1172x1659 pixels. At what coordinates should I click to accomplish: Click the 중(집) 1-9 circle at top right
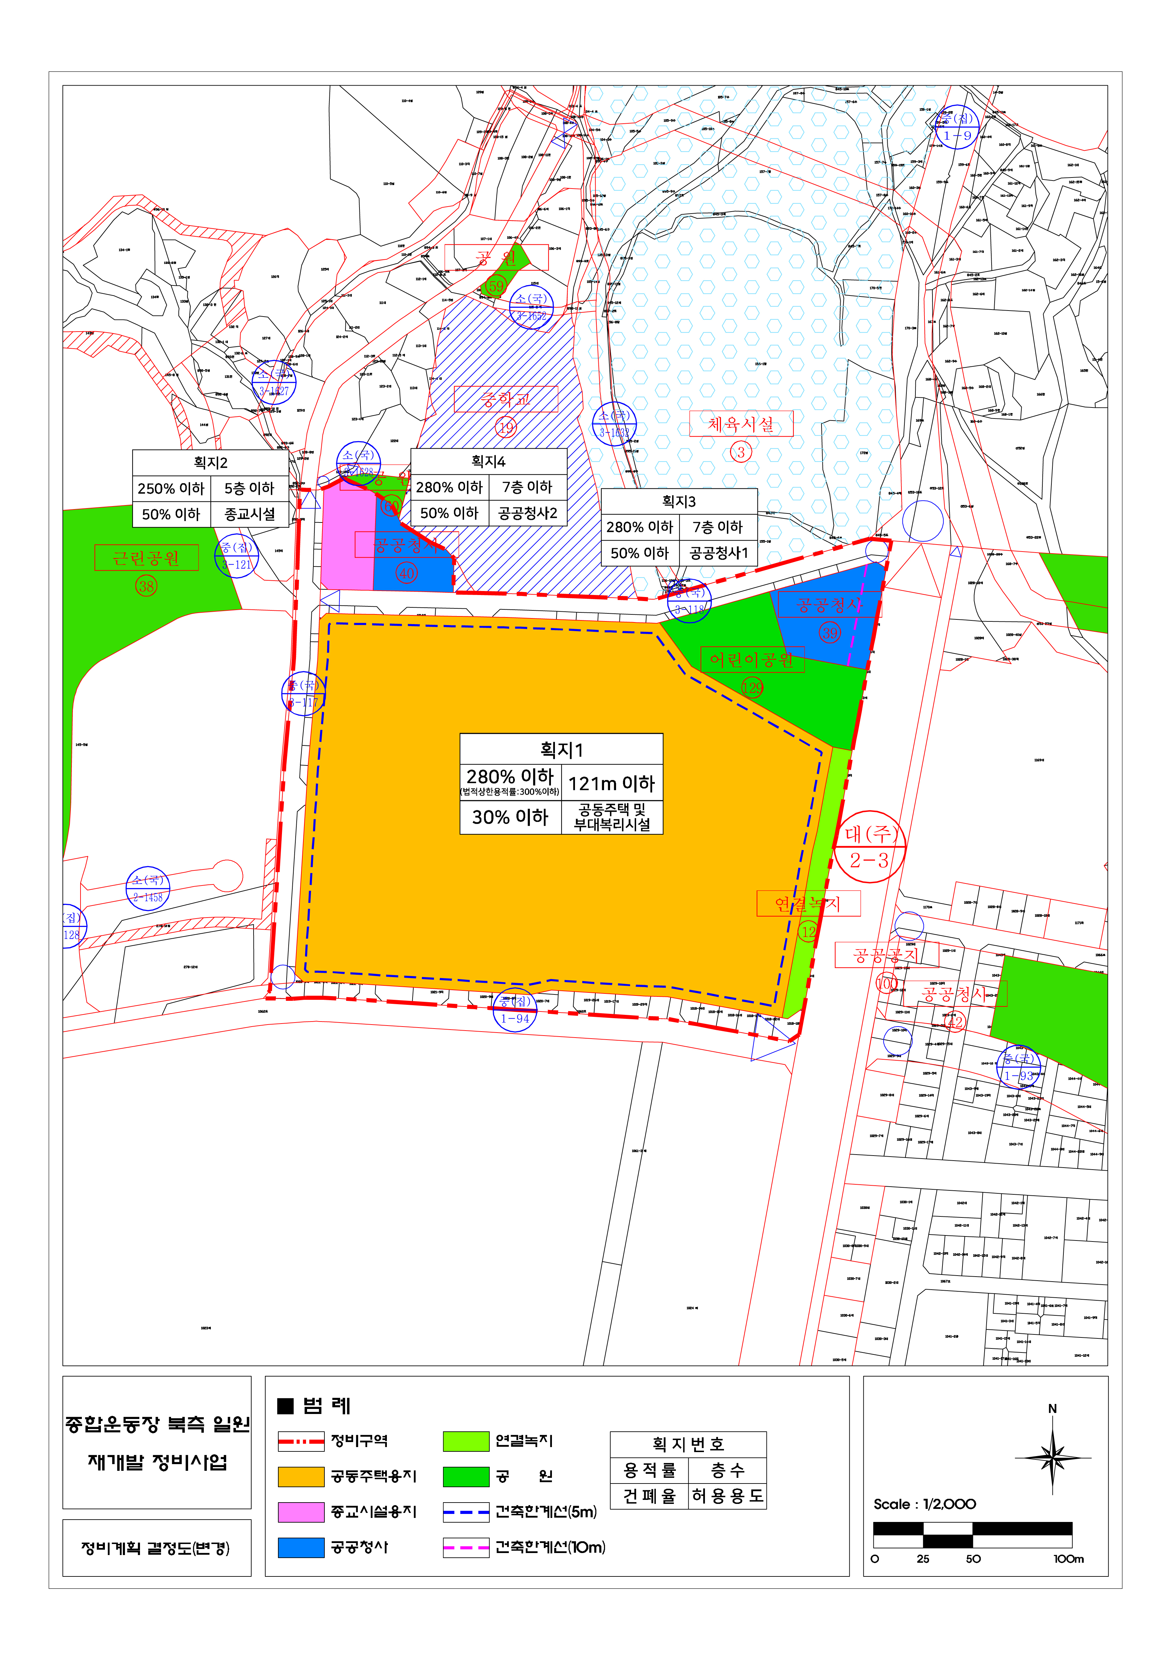click(x=957, y=127)
